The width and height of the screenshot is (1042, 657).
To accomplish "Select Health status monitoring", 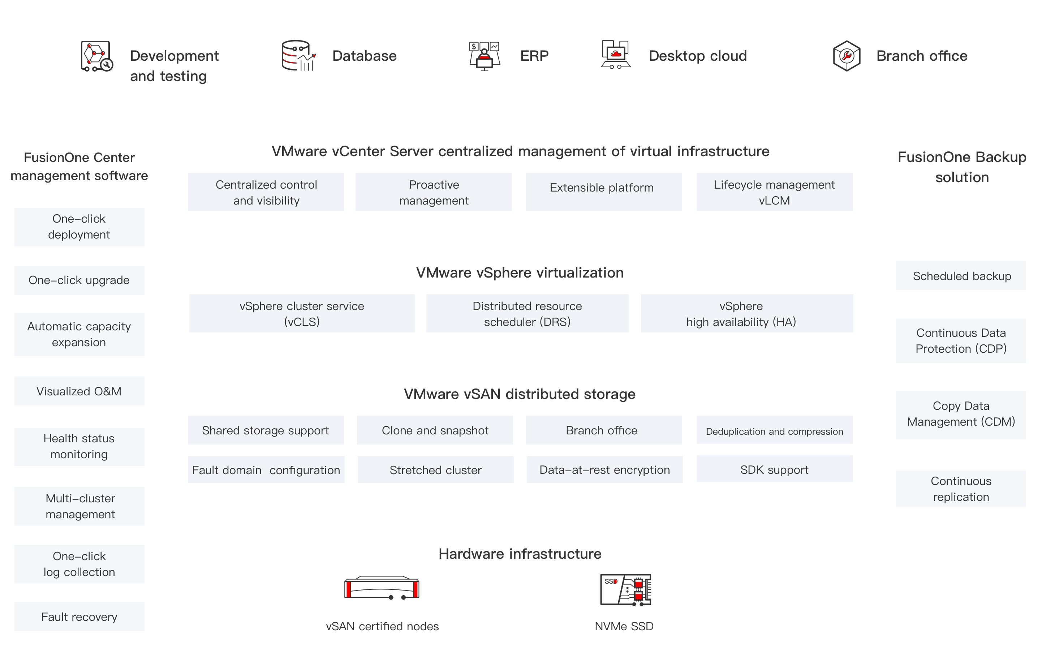I will pyautogui.click(x=79, y=447).
